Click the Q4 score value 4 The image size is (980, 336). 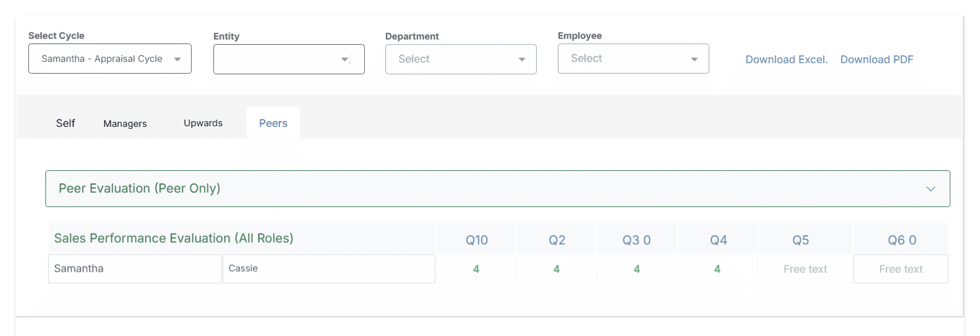point(717,269)
